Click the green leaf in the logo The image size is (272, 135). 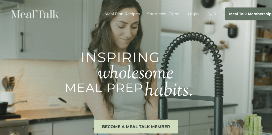36,11
